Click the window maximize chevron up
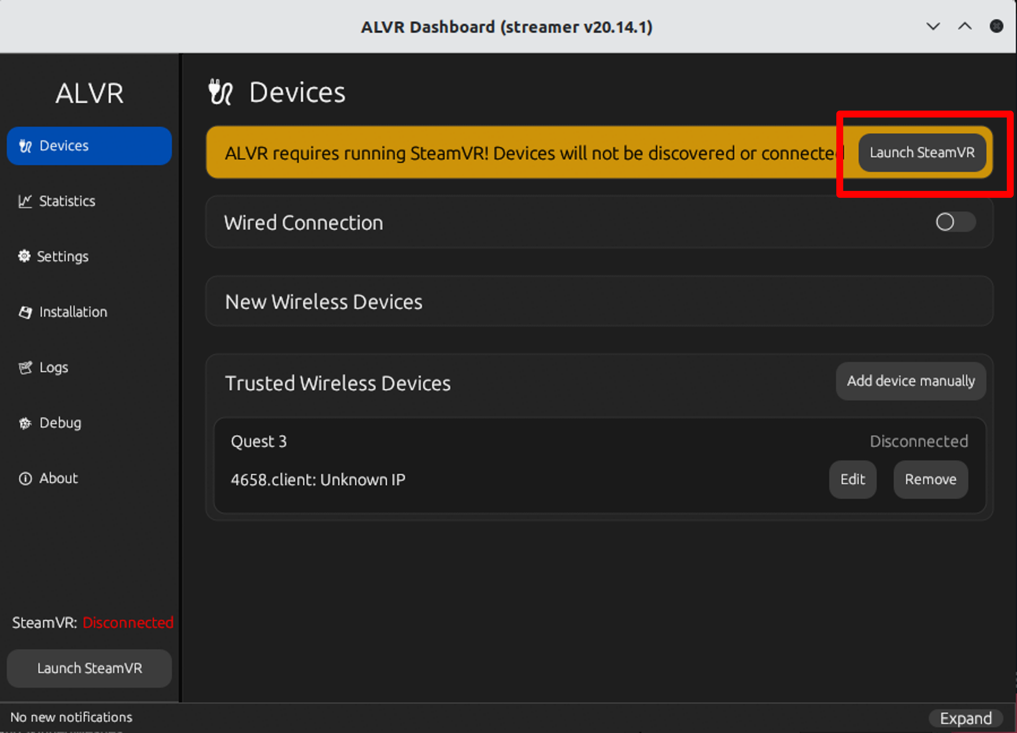 click(x=965, y=26)
